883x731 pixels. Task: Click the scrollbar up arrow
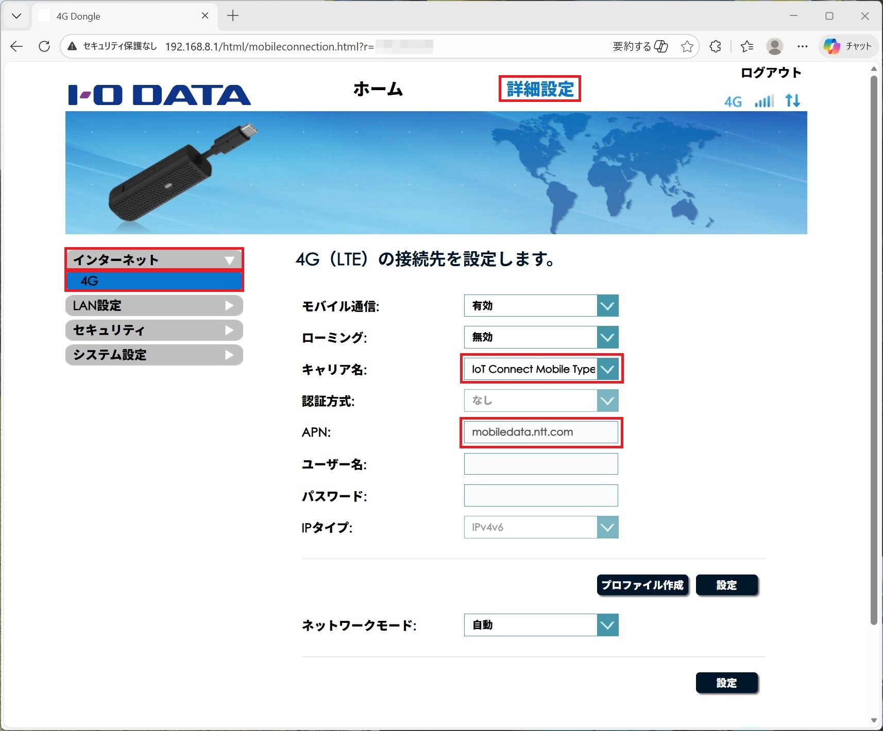[x=874, y=69]
